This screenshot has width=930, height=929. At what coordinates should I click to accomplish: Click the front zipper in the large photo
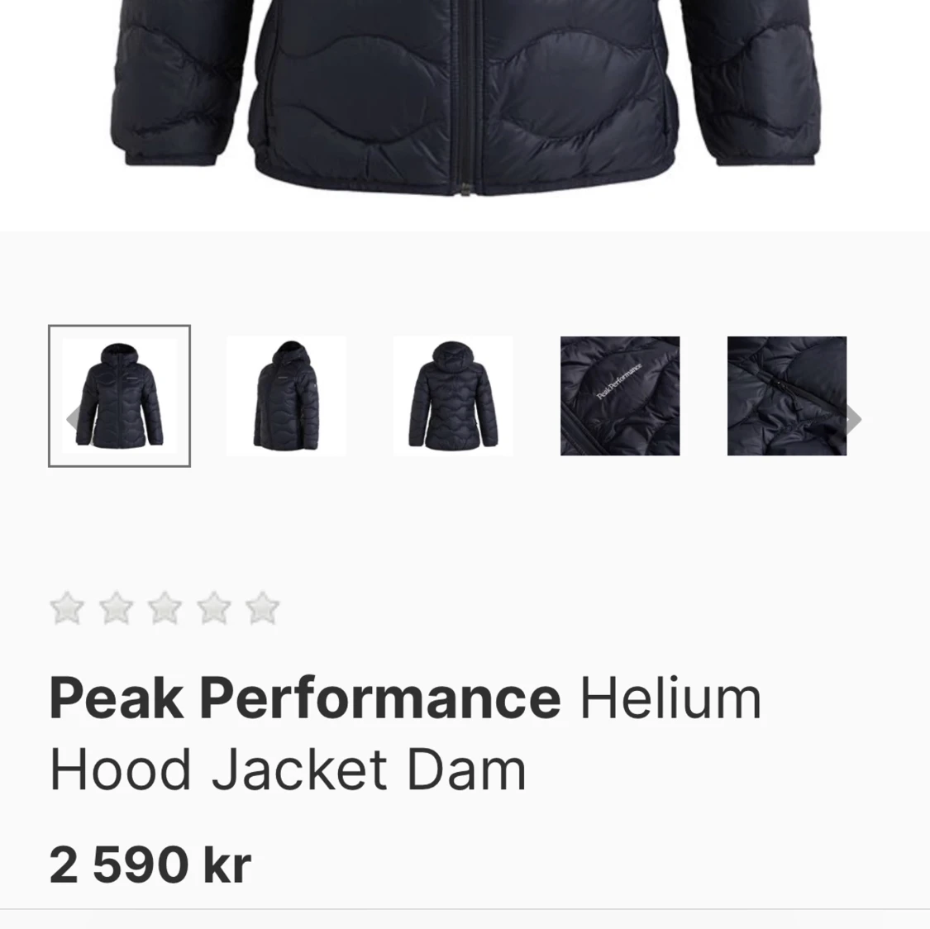(x=466, y=95)
